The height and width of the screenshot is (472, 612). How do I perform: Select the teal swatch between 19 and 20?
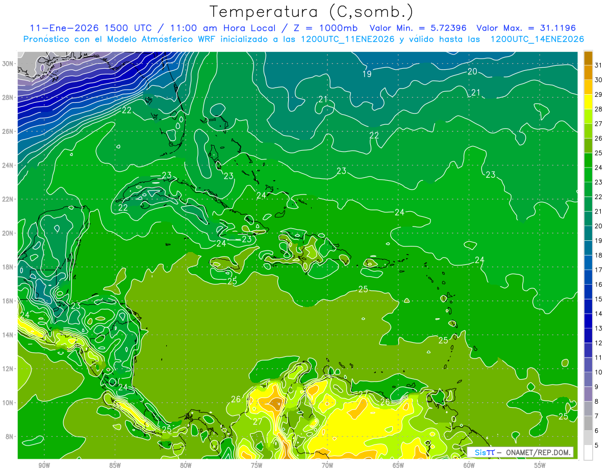click(588, 233)
